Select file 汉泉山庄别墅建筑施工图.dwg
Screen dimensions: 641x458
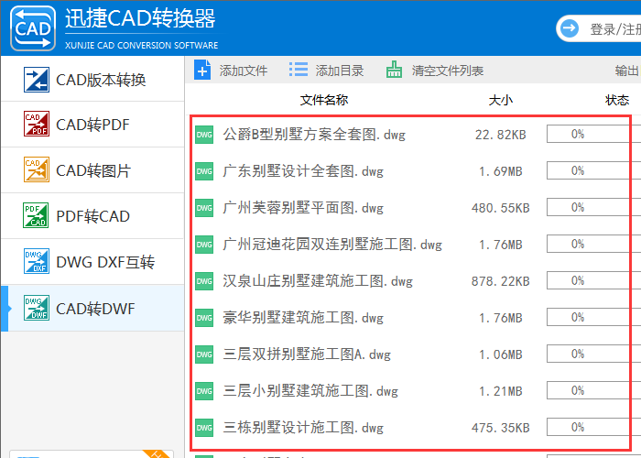[318, 281]
